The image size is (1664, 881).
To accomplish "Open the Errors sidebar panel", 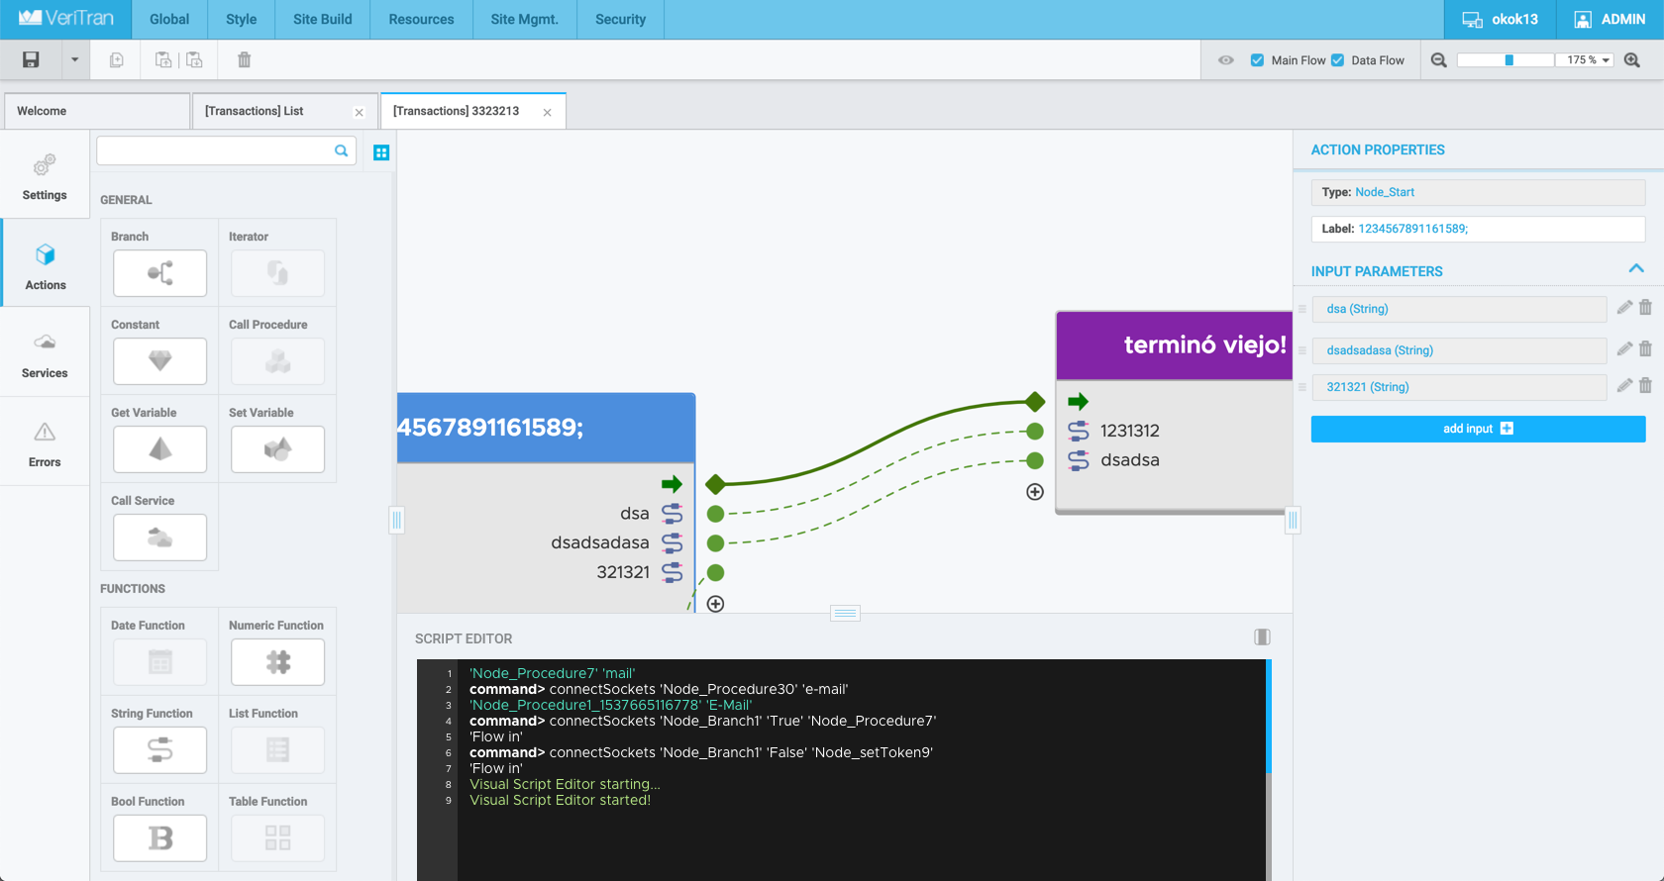I will (x=45, y=442).
